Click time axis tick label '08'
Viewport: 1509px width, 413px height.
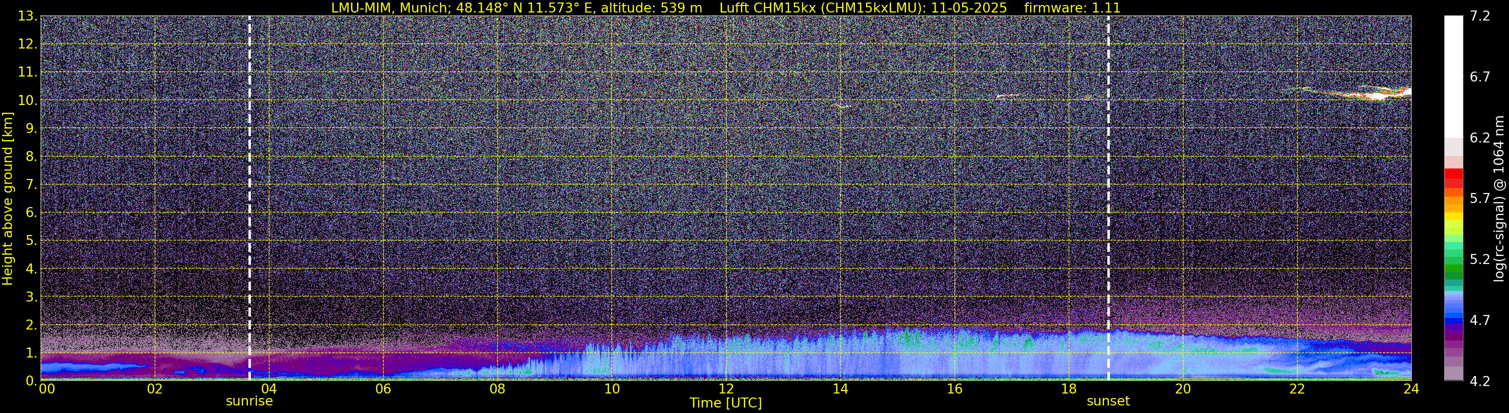tap(497, 389)
